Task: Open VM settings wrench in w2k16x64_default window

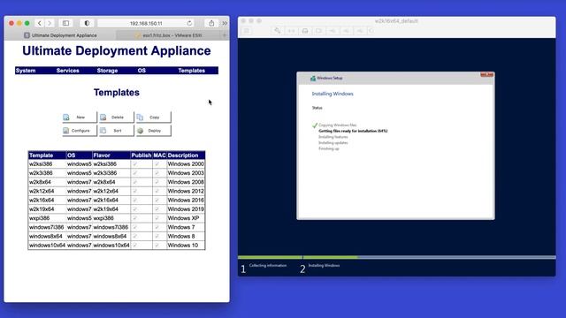Action: click(x=277, y=31)
